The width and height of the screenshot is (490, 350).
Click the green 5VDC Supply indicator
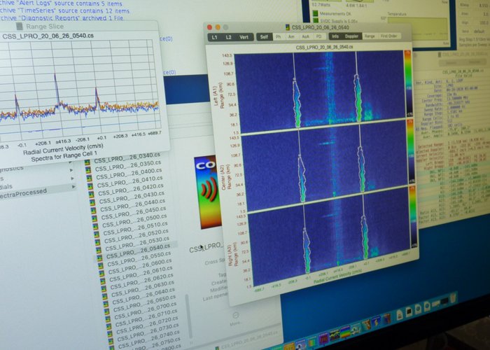point(316,20)
